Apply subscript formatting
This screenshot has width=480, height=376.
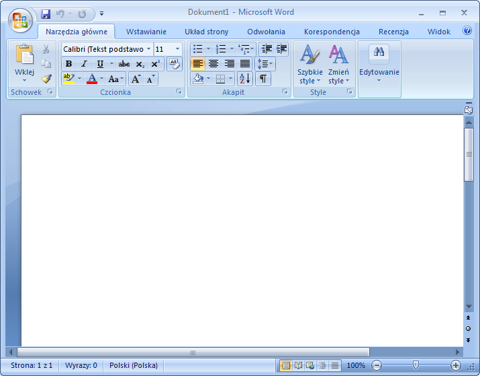[x=140, y=64]
